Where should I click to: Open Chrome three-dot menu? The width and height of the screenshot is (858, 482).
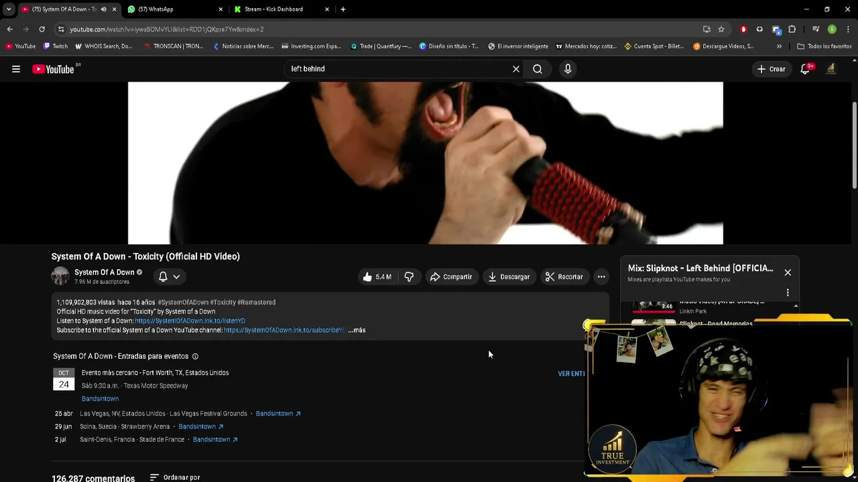[x=848, y=29]
